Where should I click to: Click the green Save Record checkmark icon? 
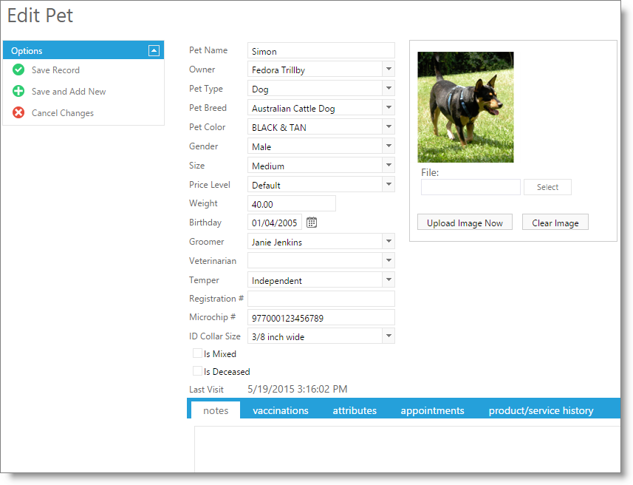pos(18,70)
